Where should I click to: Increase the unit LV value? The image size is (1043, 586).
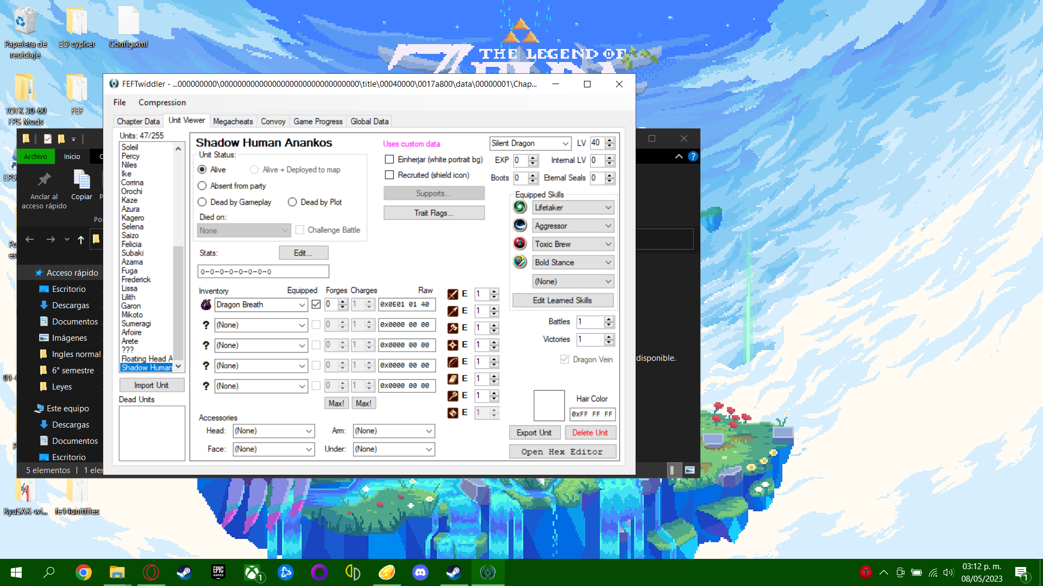click(610, 141)
